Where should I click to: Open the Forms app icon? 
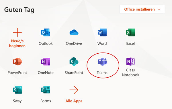(x=46, y=90)
